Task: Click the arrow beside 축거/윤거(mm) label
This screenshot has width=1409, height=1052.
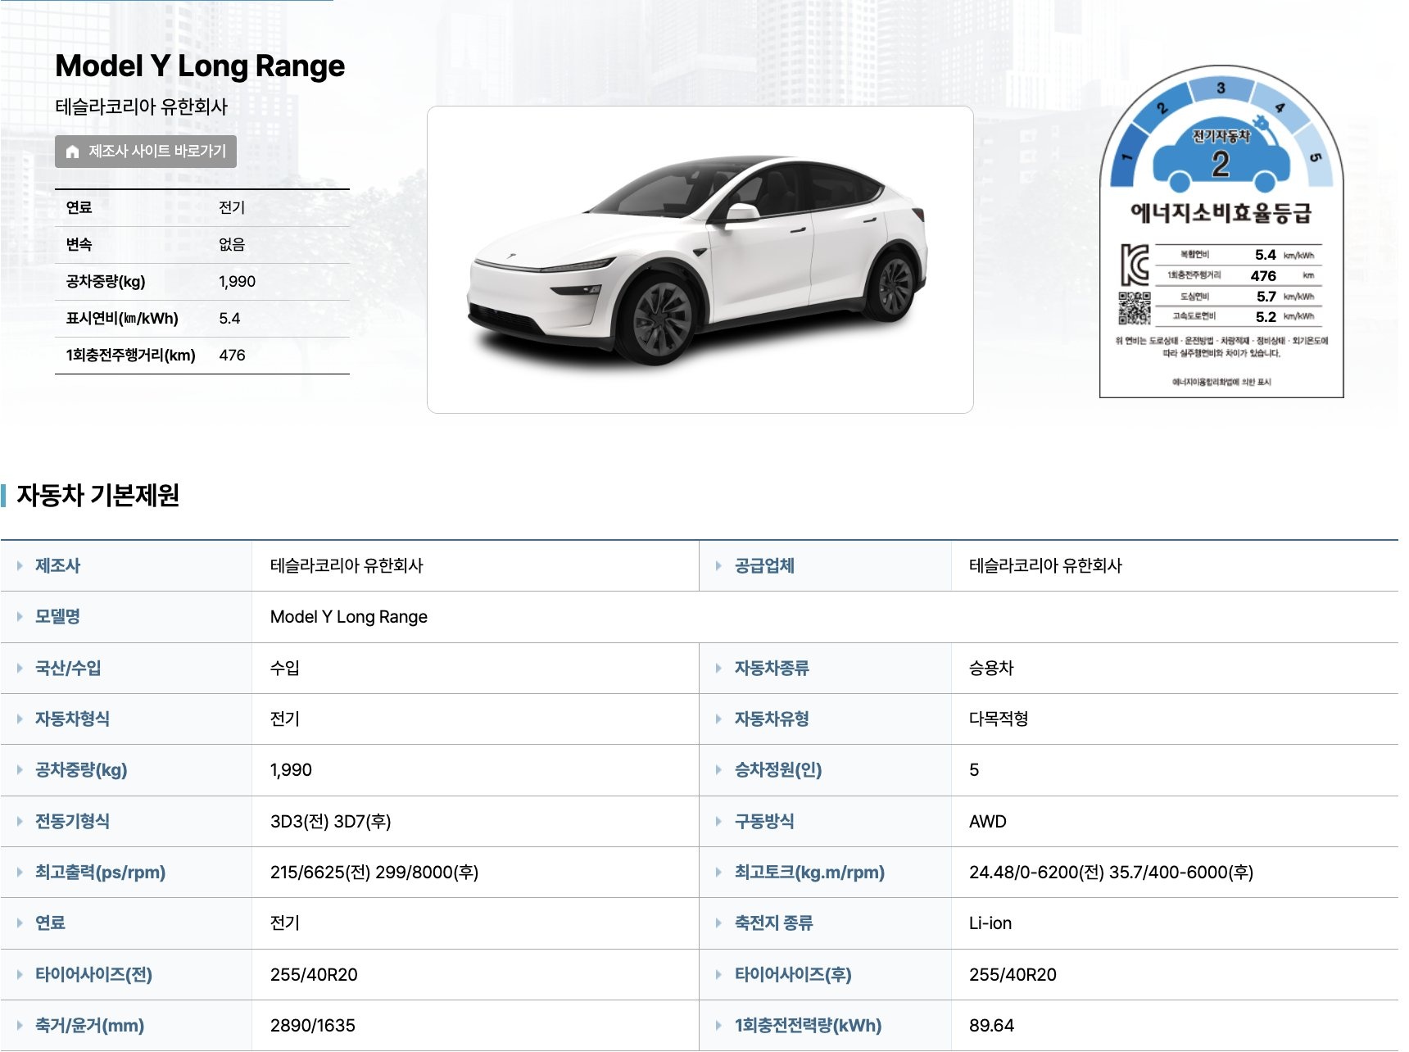Action: (20, 1025)
